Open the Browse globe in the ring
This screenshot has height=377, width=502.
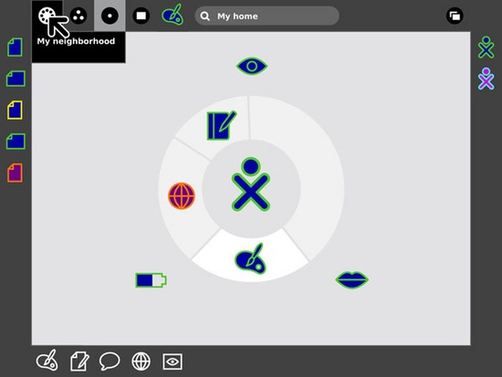(x=182, y=195)
